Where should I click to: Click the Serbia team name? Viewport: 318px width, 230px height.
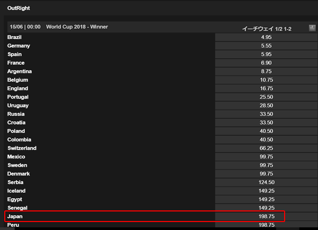point(15,182)
